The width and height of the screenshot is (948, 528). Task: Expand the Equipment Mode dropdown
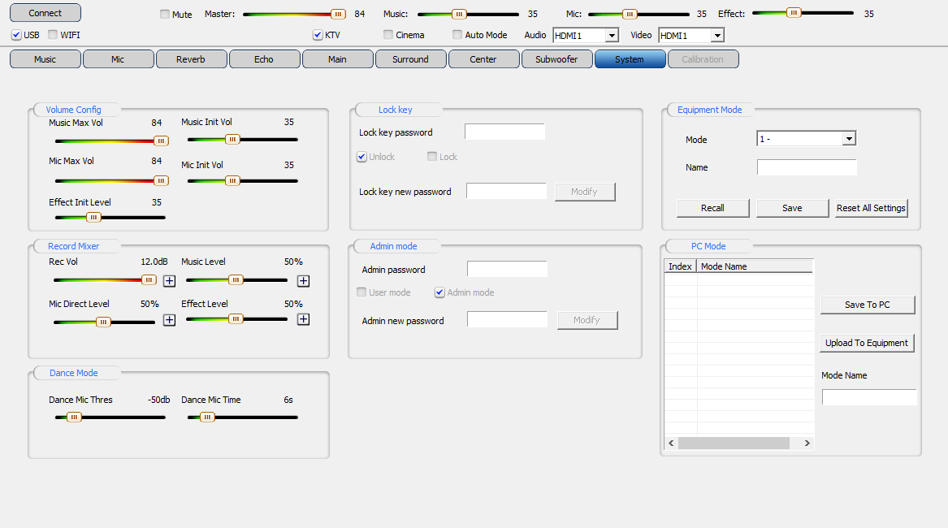[849, 139]
